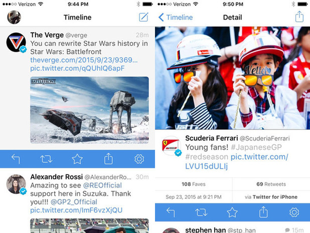
Task: Tap the compose new tweet icon
Action: pos(143,17)
